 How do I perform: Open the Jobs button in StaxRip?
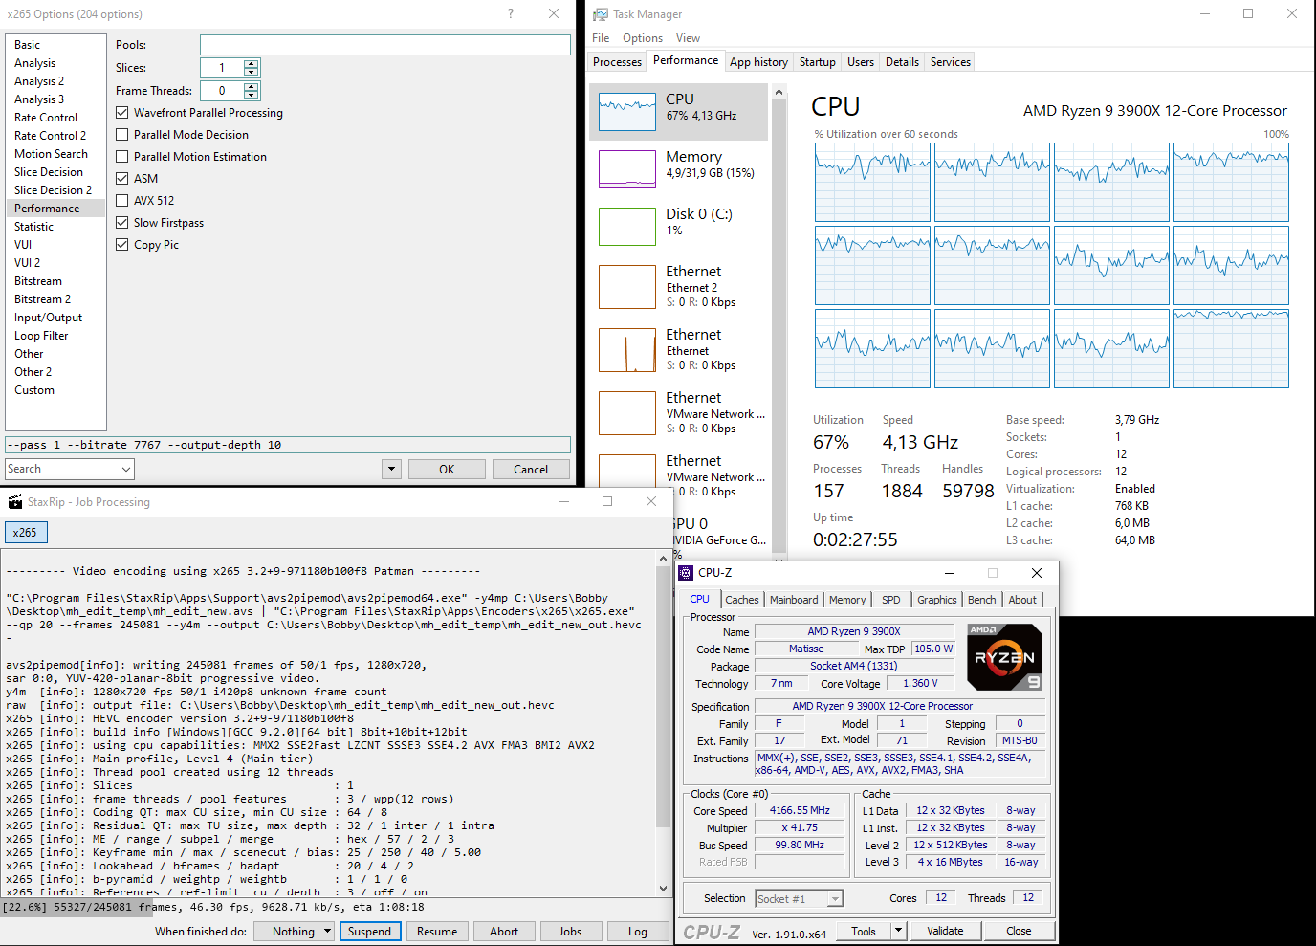click(571, 932)
